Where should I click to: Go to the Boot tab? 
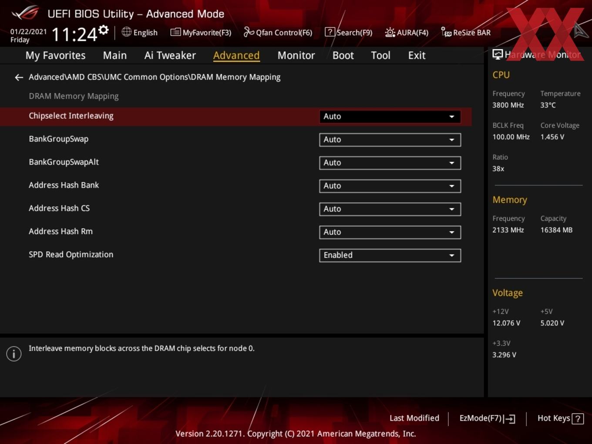tap(343, 55)
